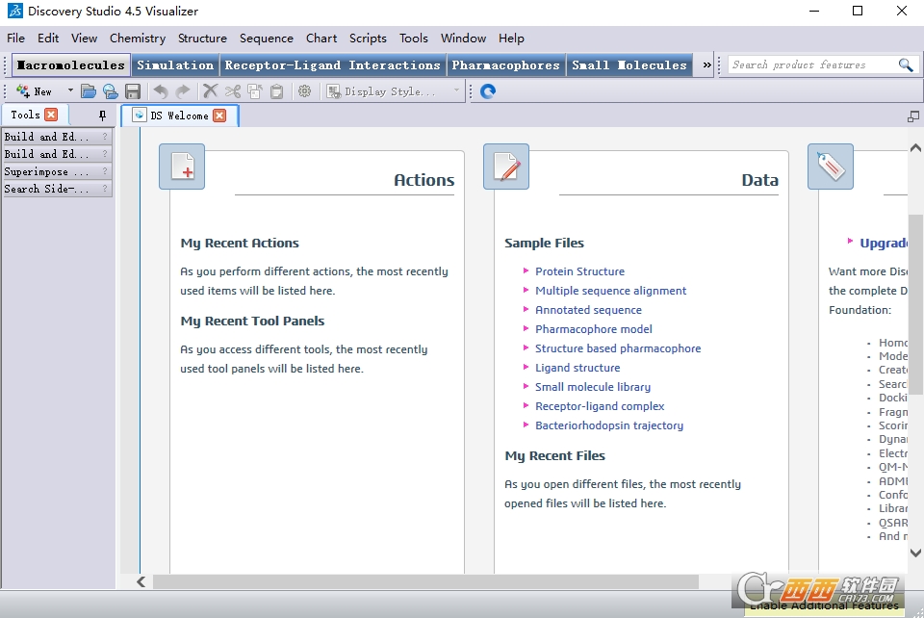Click the horizontal scroll left arrow
This screenshot has height=618, width=924.
141,582
